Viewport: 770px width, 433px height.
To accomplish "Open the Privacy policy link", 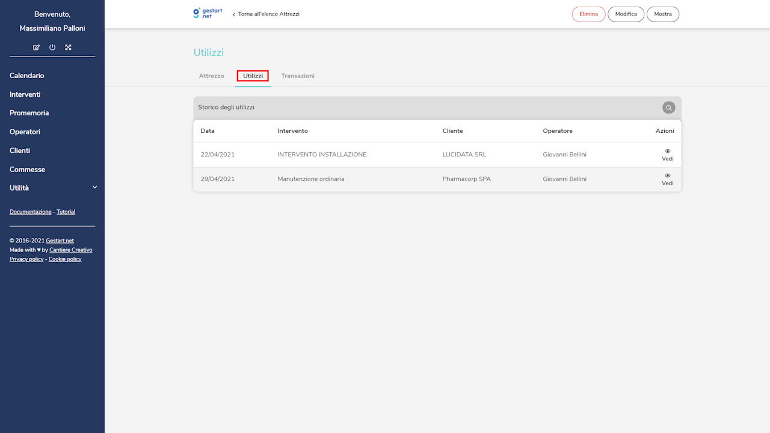I will coord(26,259).
